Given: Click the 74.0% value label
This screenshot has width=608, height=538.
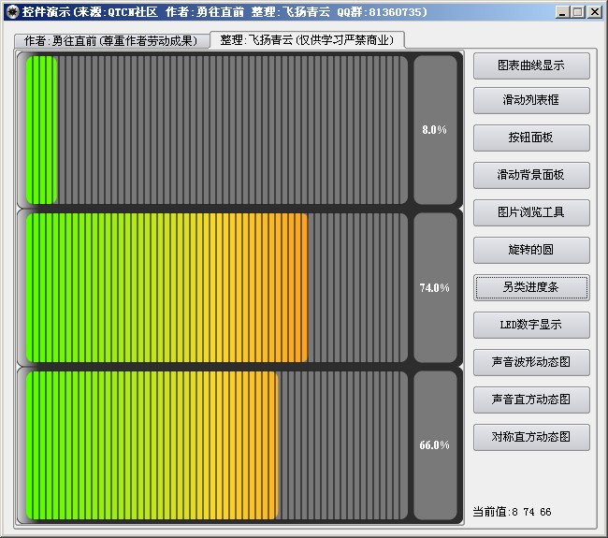Looking at the screenshot, I should tap(435, 288).
